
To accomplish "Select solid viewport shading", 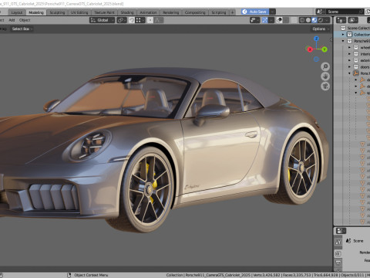I will coord(308,20).
